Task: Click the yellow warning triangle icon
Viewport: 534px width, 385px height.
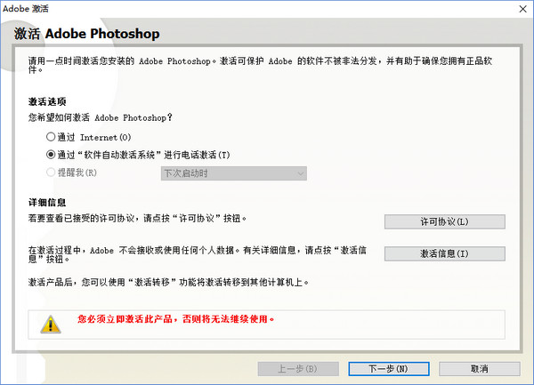Action: click(51, 324)
